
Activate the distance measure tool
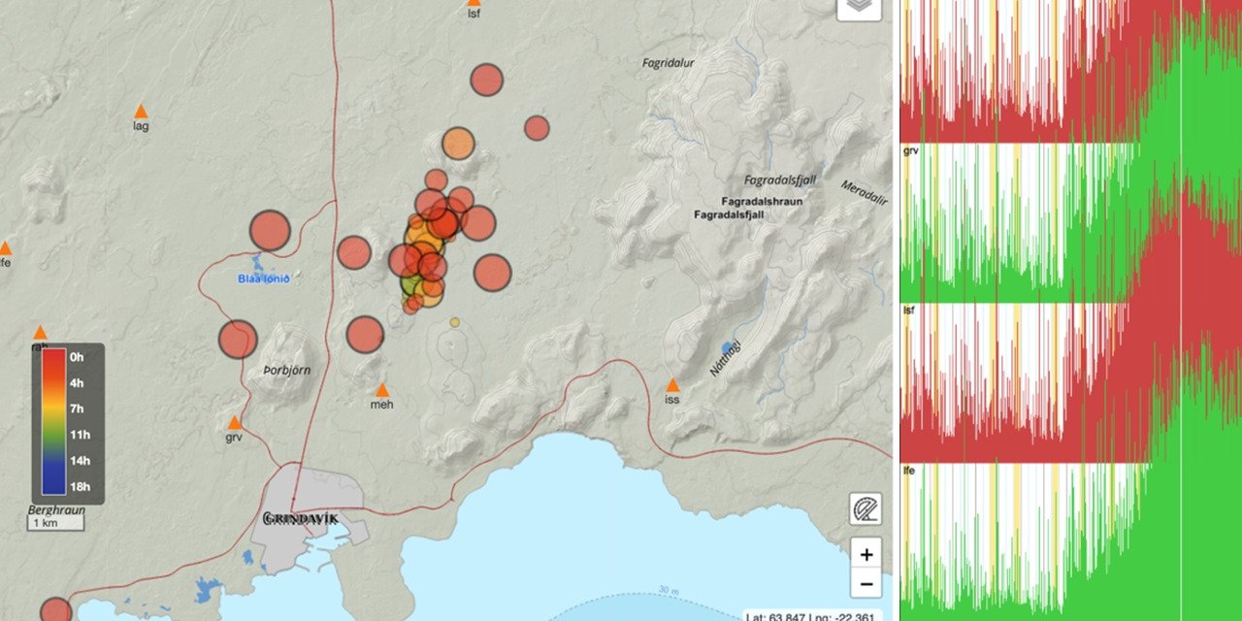tap(866, 509)
